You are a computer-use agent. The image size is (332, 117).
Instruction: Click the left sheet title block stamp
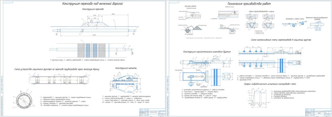point(152,112)
